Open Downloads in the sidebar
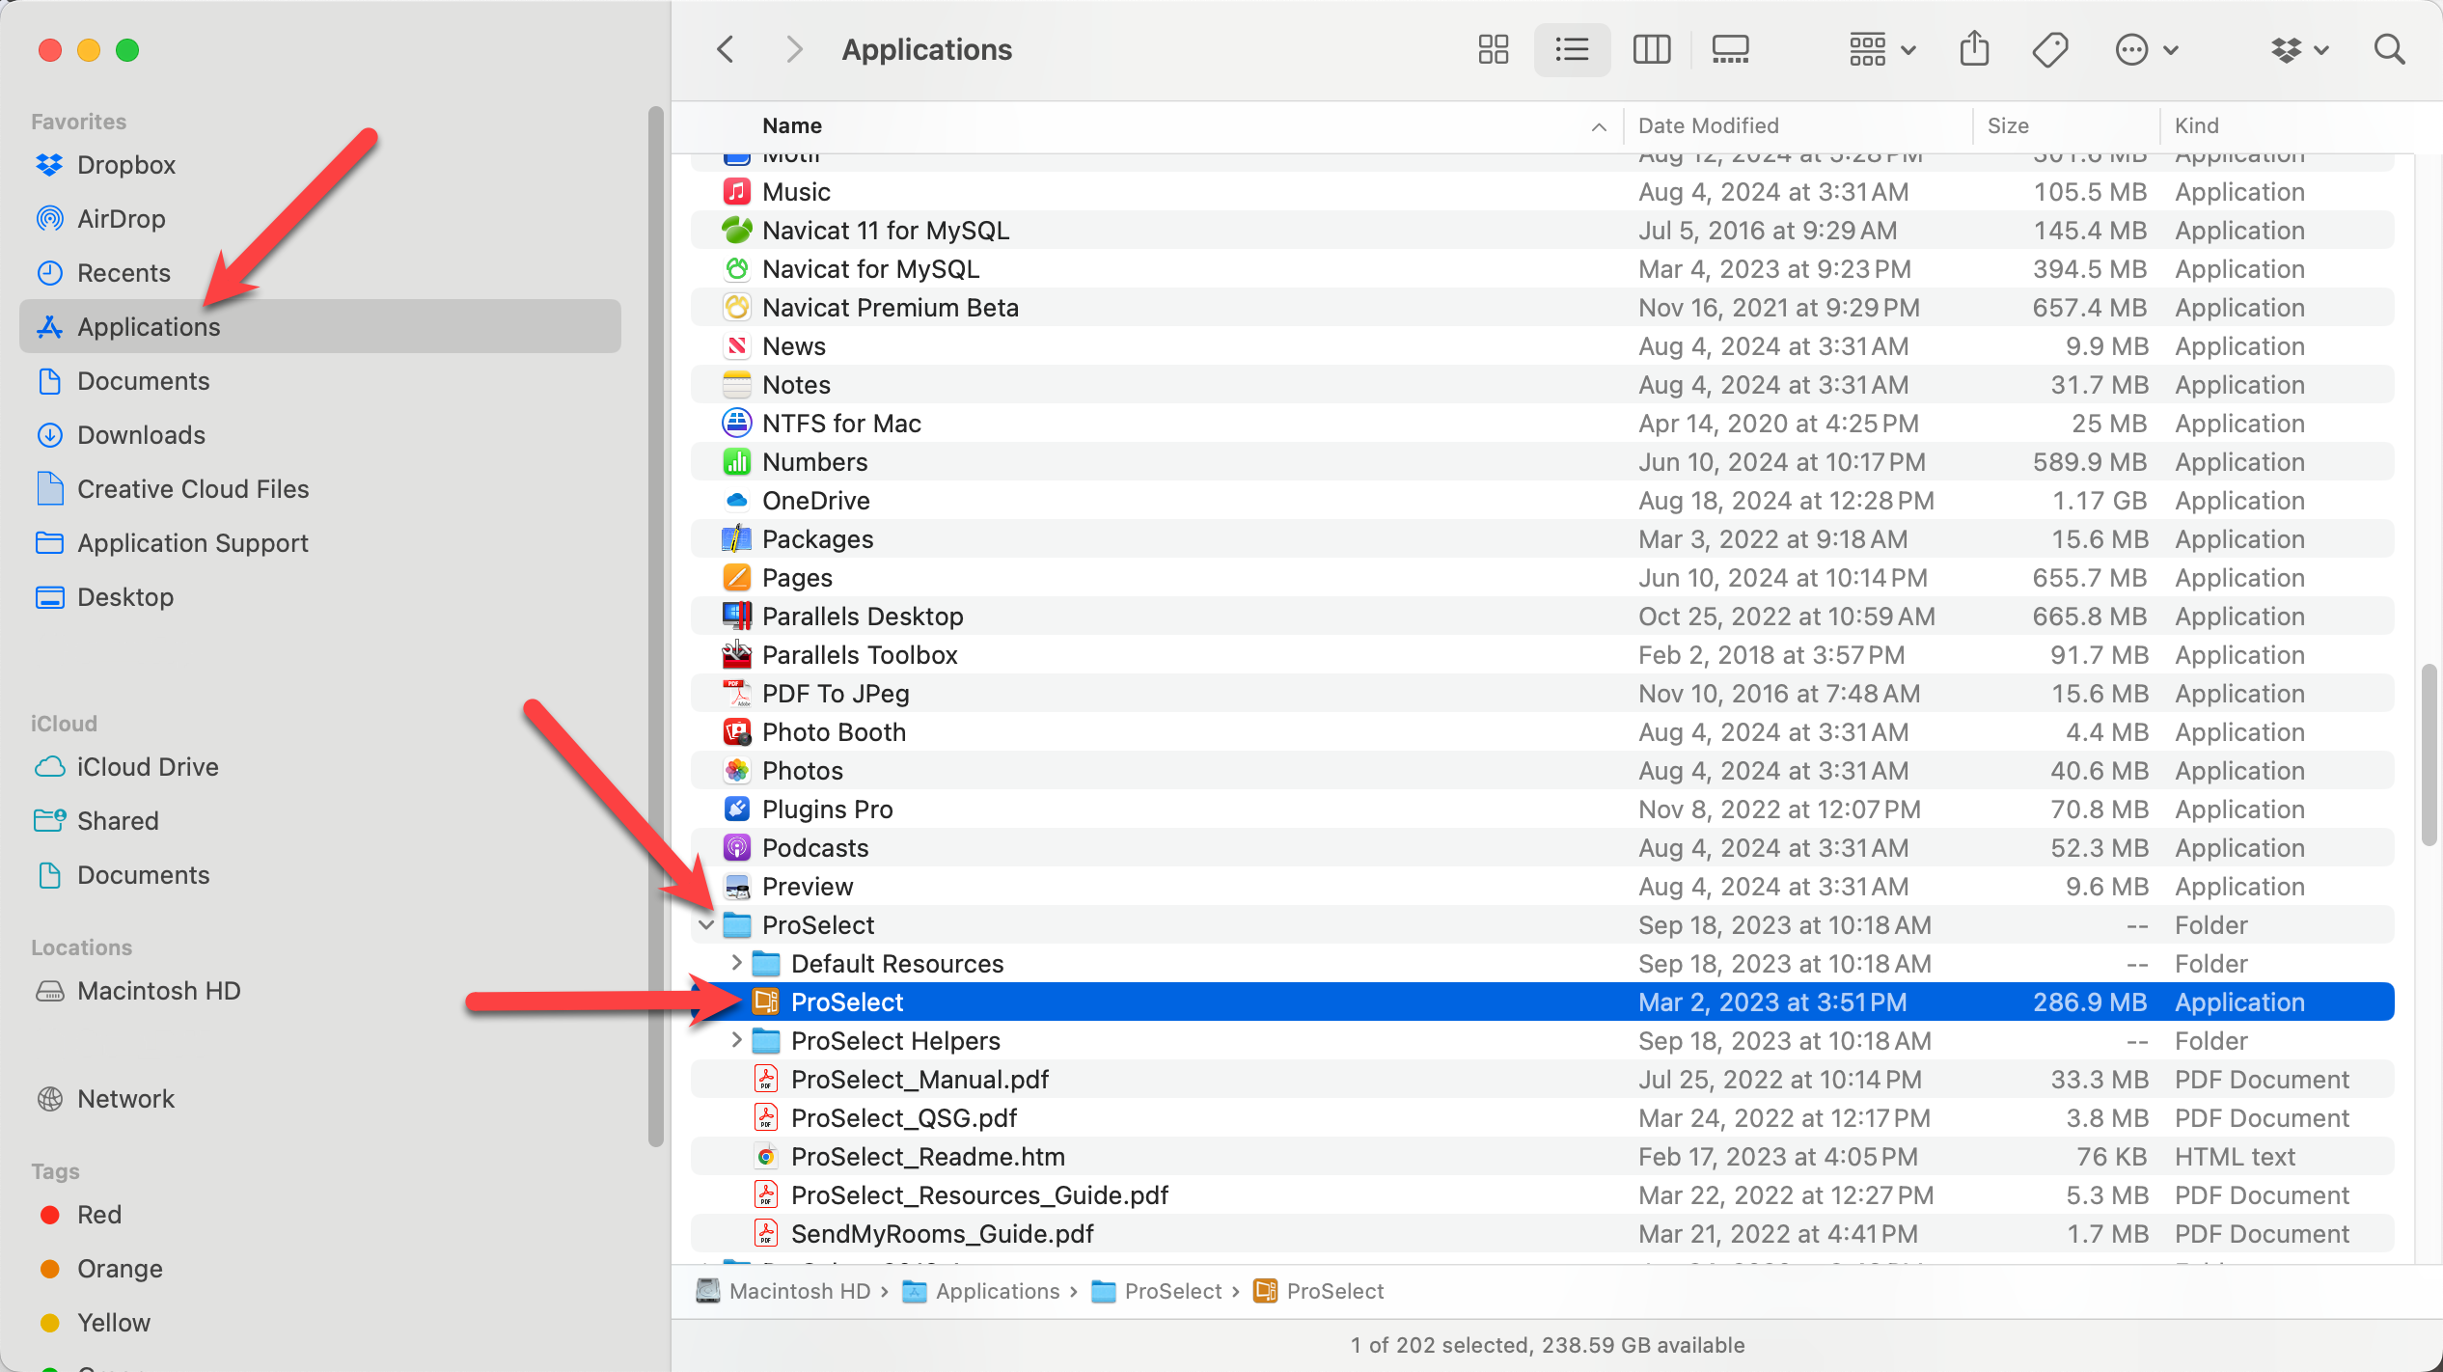 pos(141,435)
